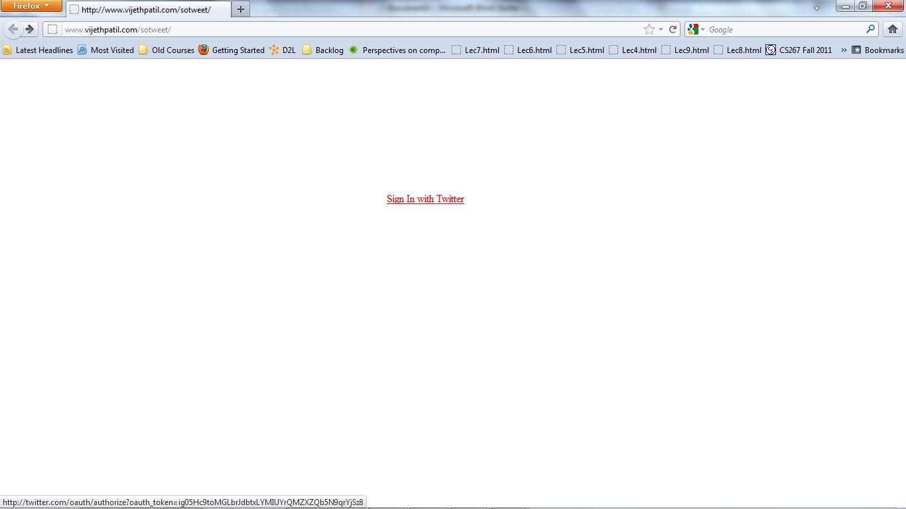Open the Getting Started bookmark
The image size is (906, 509).
[x=231, y=50]
